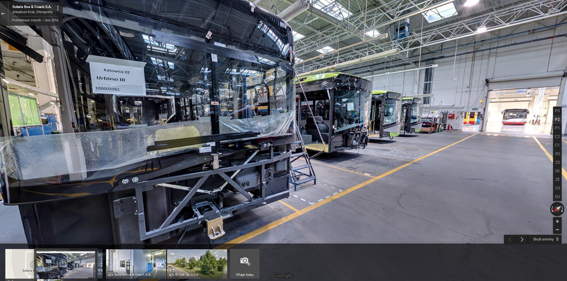567x281 pixels.
Task: Open the El-Cab Sp. z o.o. thumbnail
Action: (x=197, y=263)
